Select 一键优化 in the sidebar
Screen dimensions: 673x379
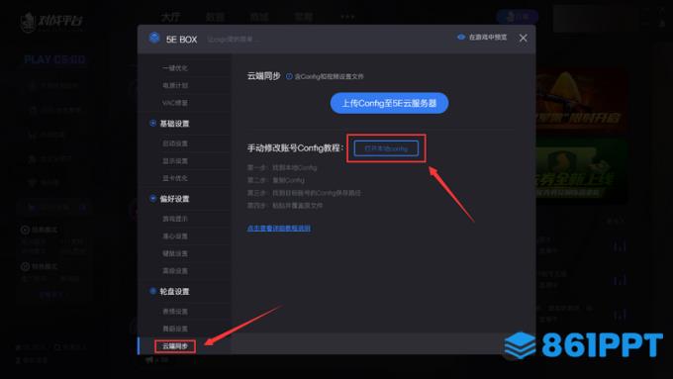tap(175, 68)
